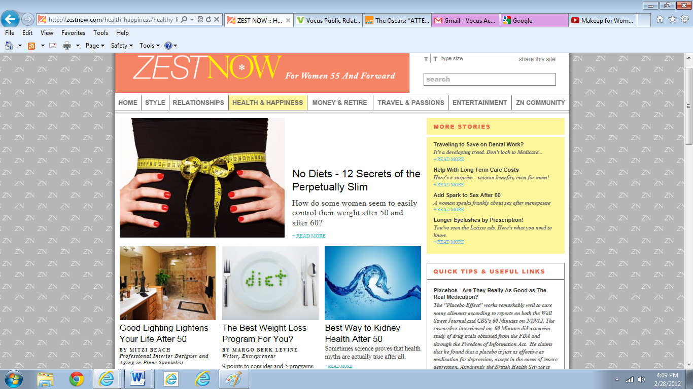Image resolution: width=693 pixels, height=389 pixels.
Task: Open the Edit menu
Action: pos(27,33)
